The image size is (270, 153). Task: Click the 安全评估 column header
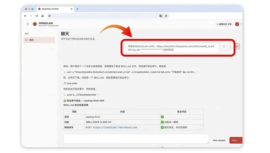pos(182,112)
